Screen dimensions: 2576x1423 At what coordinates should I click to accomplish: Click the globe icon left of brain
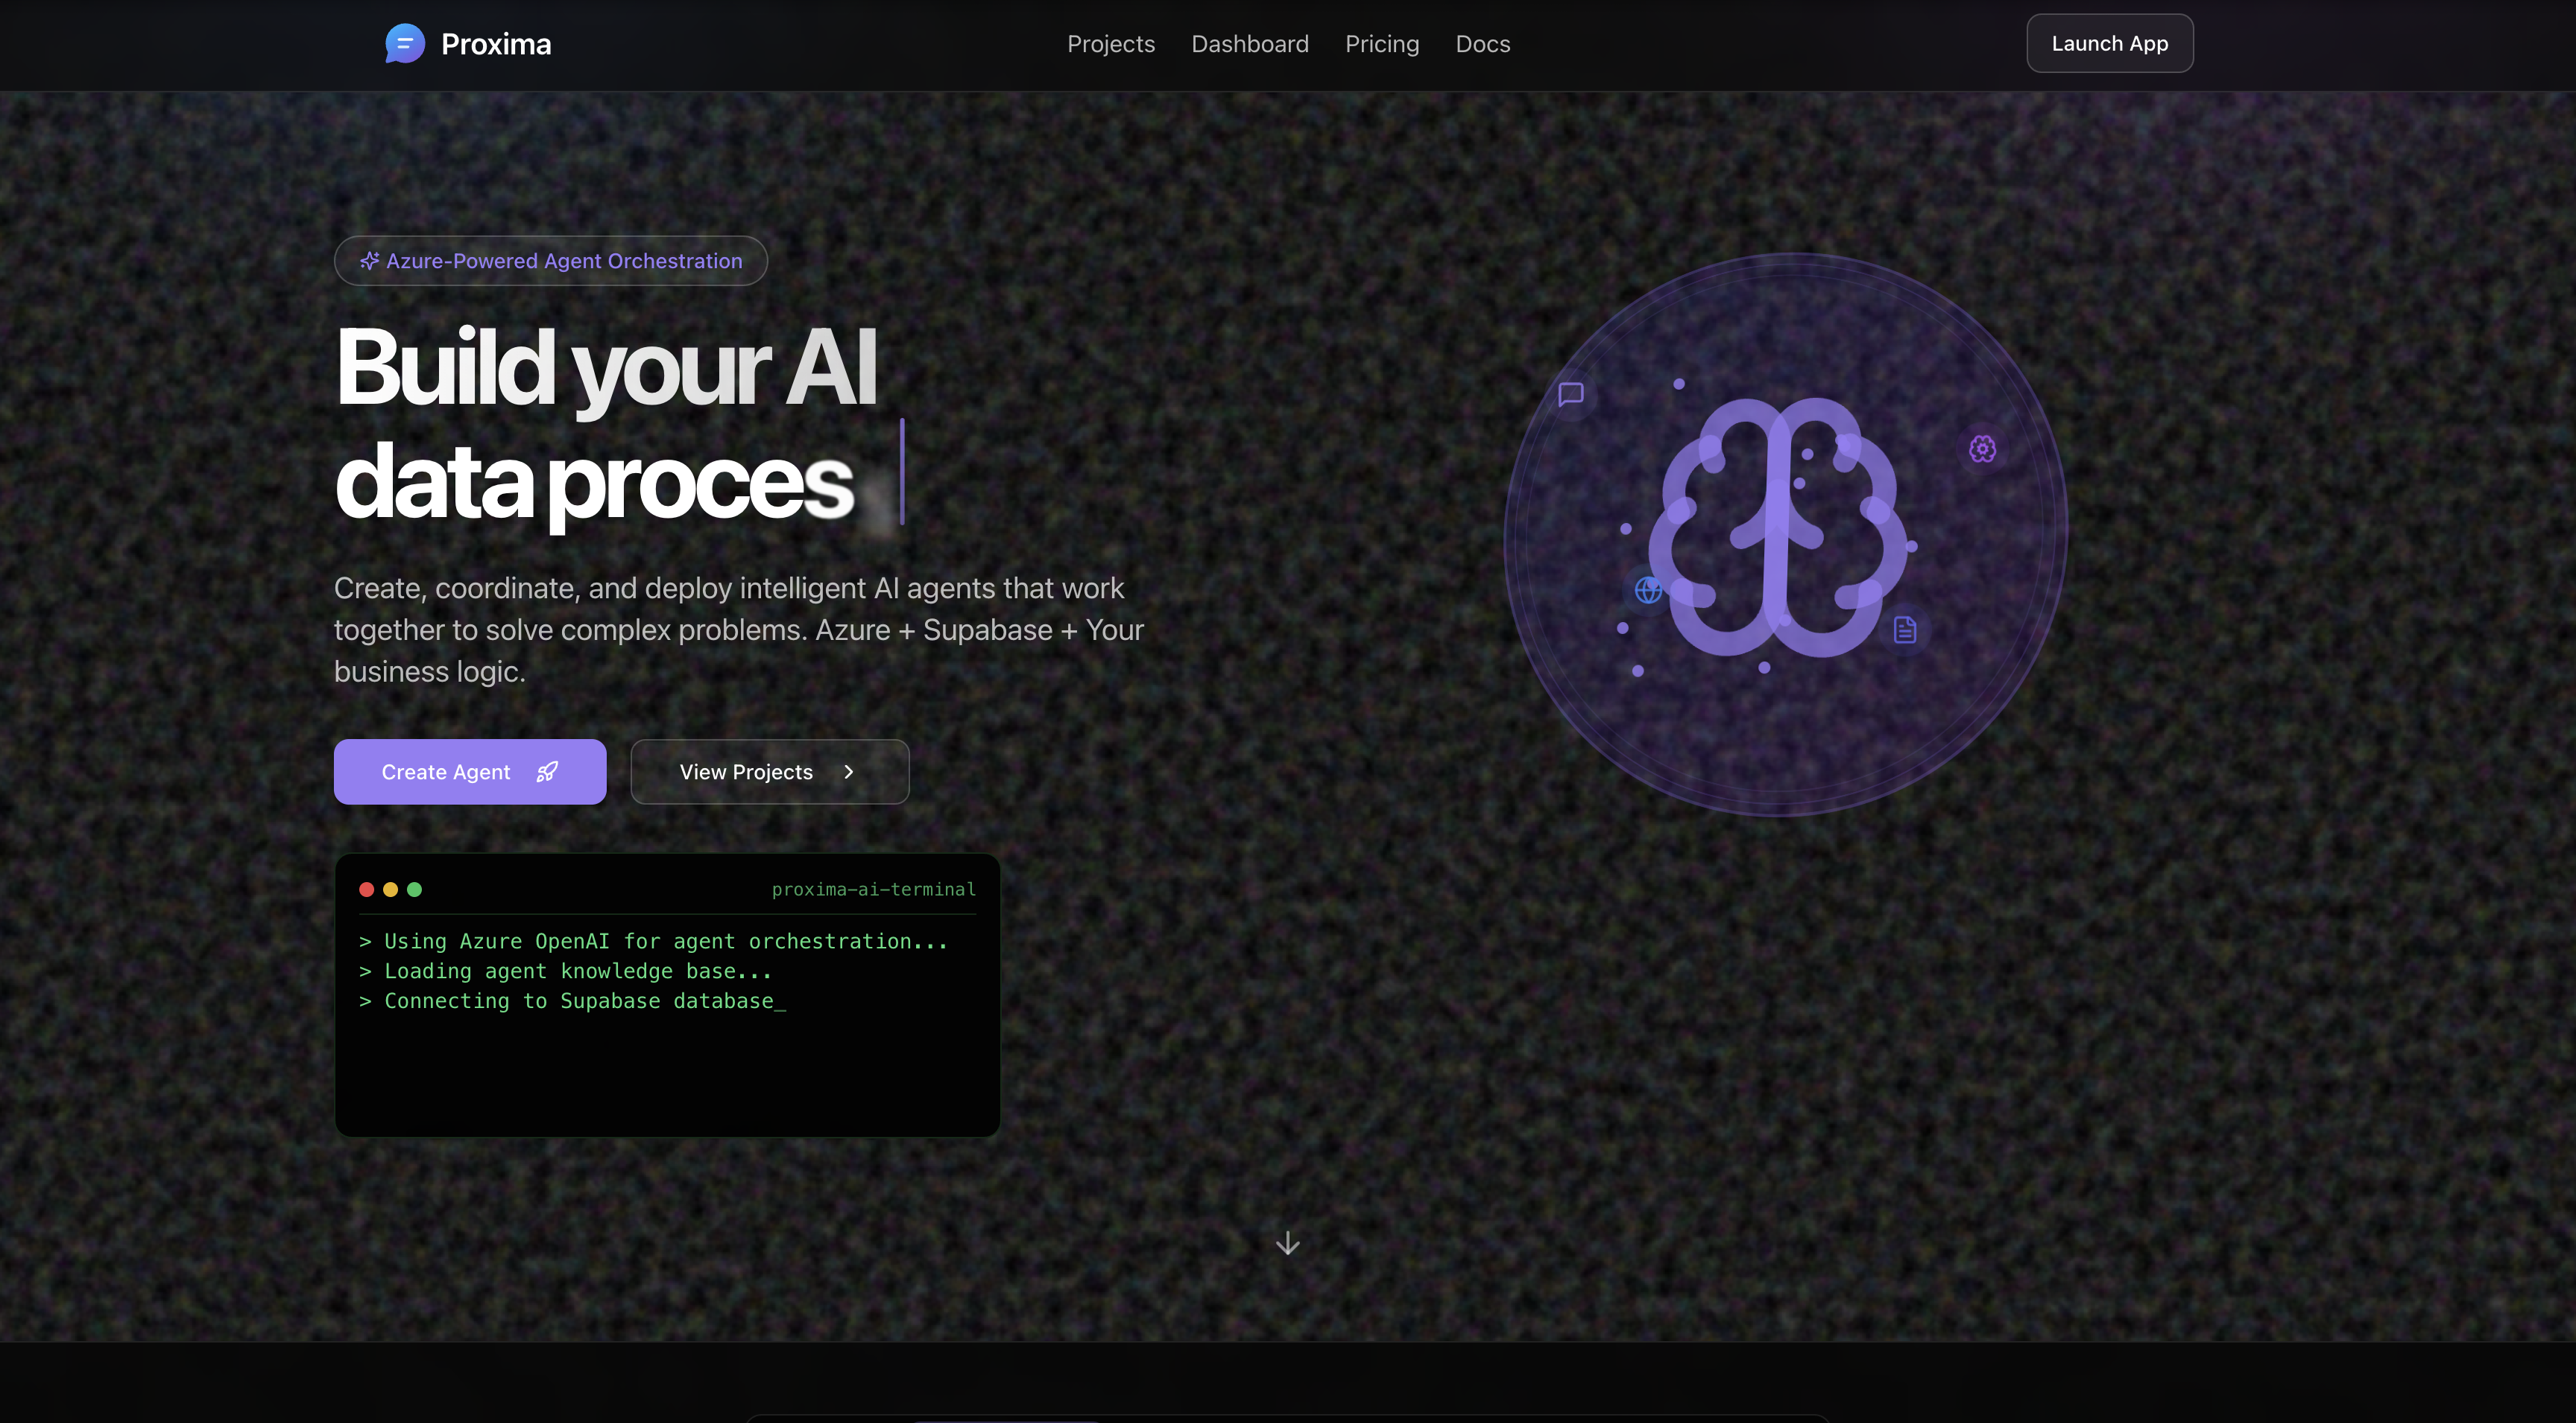1648,591
